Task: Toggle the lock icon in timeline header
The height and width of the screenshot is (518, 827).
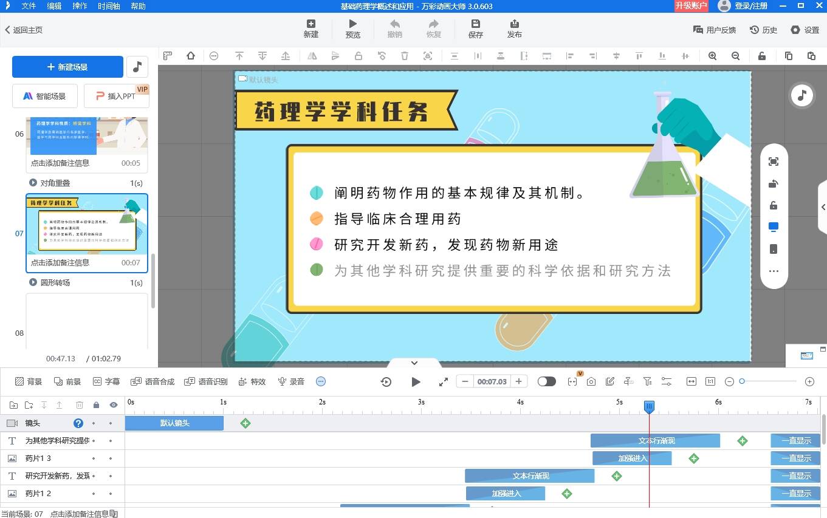Action: 96,405
